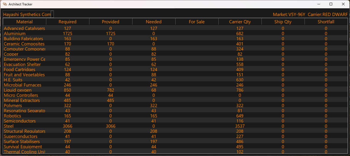Click Ceramic Composites Carrier Qty 401
The image size is (350, 156).
240,44
